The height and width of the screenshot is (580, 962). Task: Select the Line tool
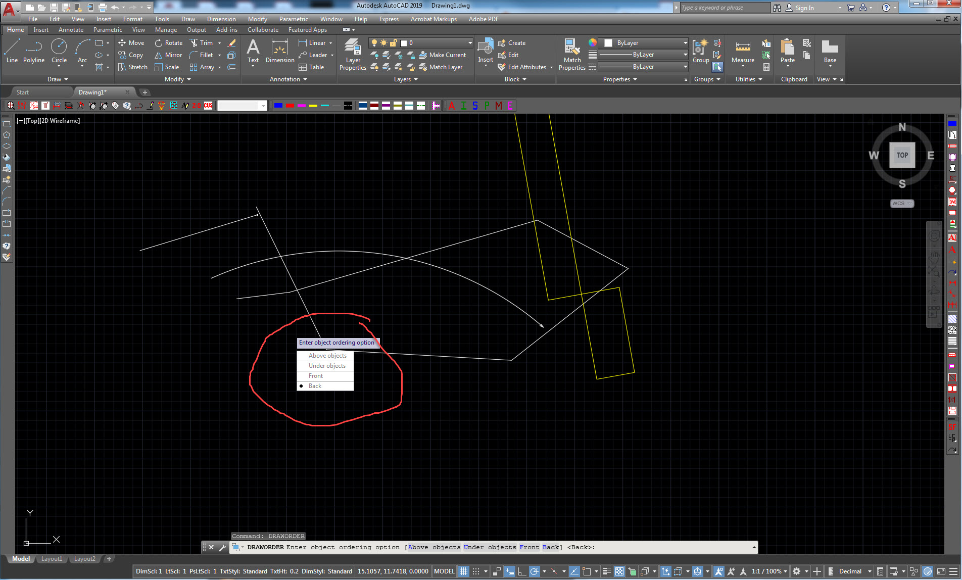point(12,51)
